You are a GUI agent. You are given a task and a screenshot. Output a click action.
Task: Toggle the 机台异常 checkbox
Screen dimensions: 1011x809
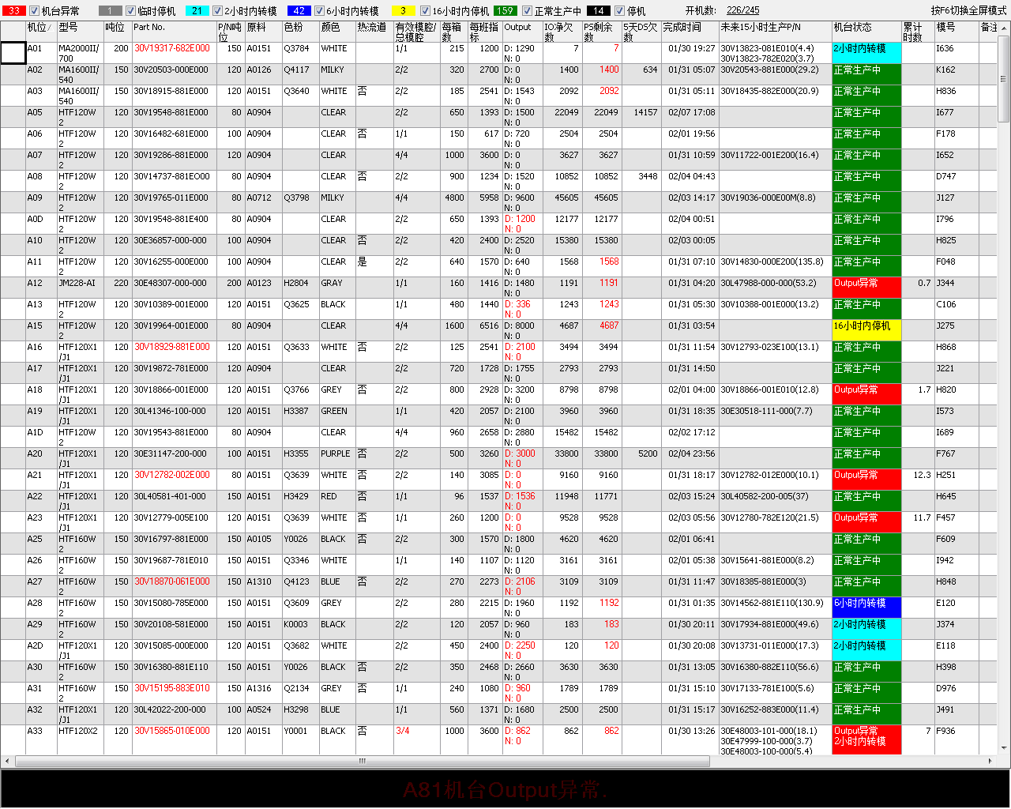34,11
